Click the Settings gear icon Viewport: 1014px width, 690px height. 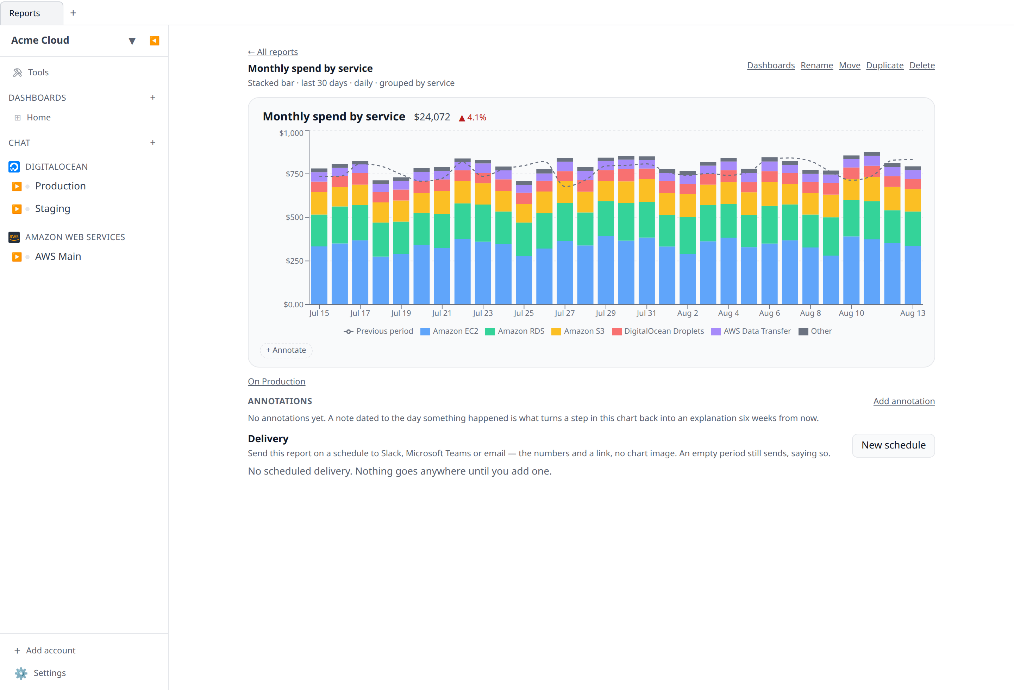point(21,673)
